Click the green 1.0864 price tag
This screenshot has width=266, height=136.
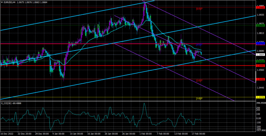pos(260,26)
